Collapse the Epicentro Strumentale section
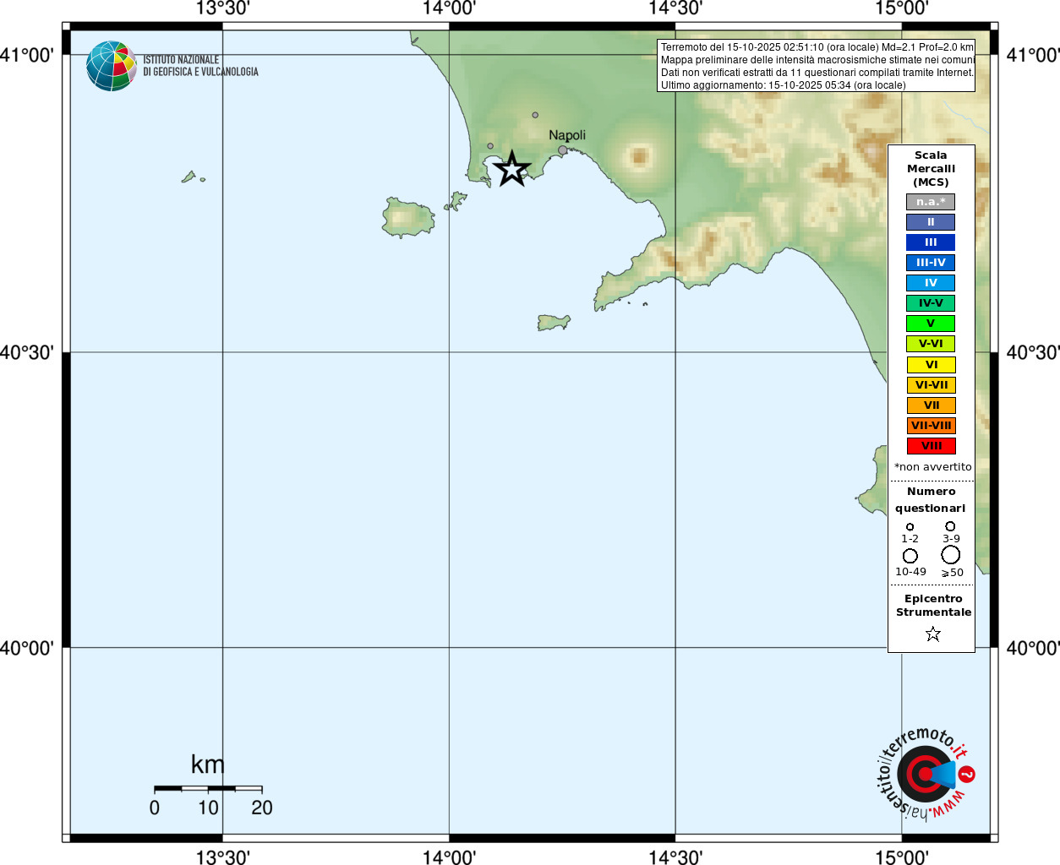Image resolution: width=1060 pixels, height=865 pixels. (x=932, y=605)
